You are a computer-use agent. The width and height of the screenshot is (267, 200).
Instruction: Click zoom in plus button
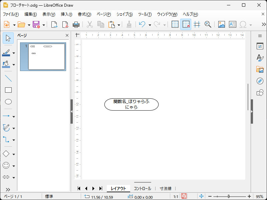[x=249, y=196]
